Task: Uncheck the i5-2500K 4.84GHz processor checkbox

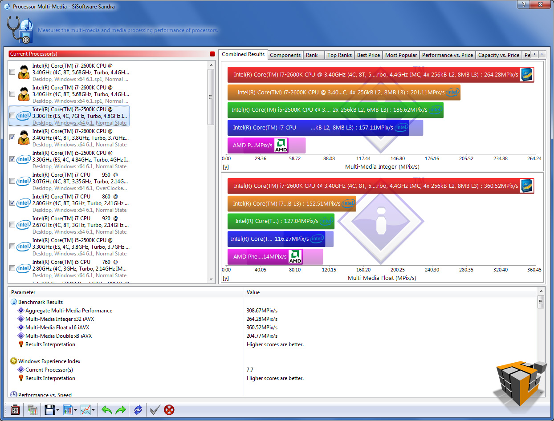Action: click(x=12, y=159)
